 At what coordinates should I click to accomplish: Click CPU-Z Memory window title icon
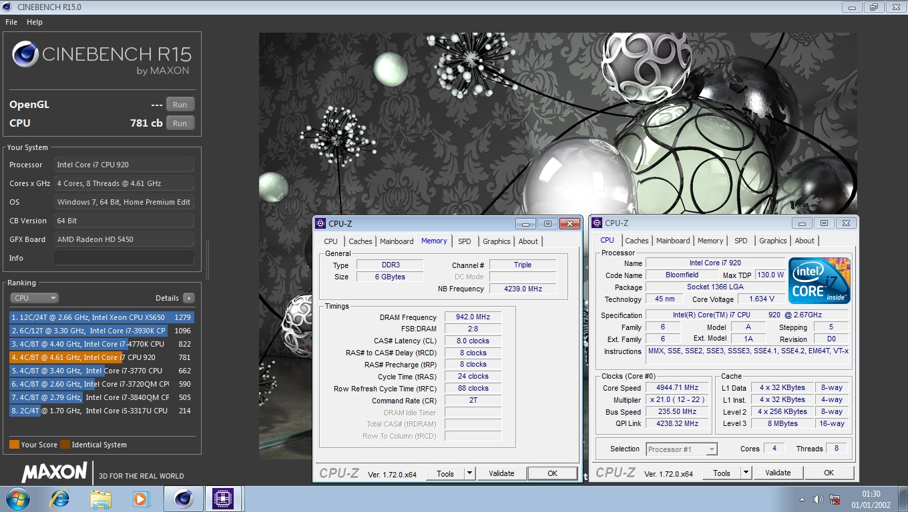(x=320, y=223)
